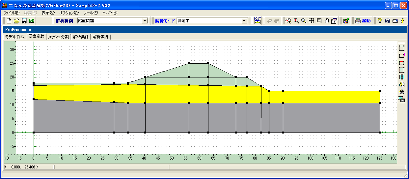Screen dimensions: 409x179
Task: Click the fit-all crosshair view icon
Action: point(311,21)
